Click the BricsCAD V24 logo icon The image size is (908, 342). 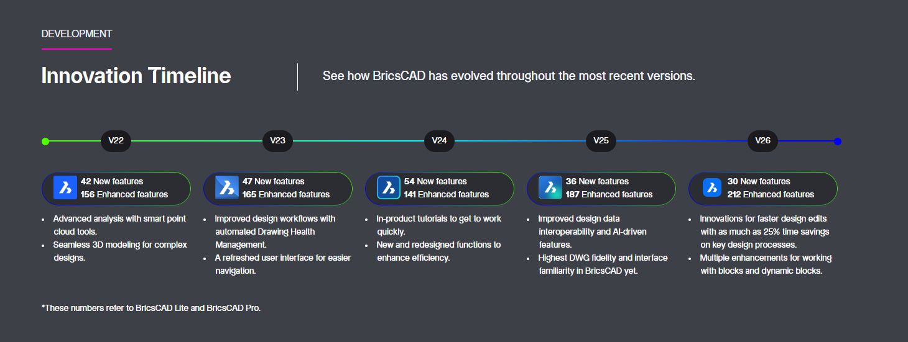[388, 188]
